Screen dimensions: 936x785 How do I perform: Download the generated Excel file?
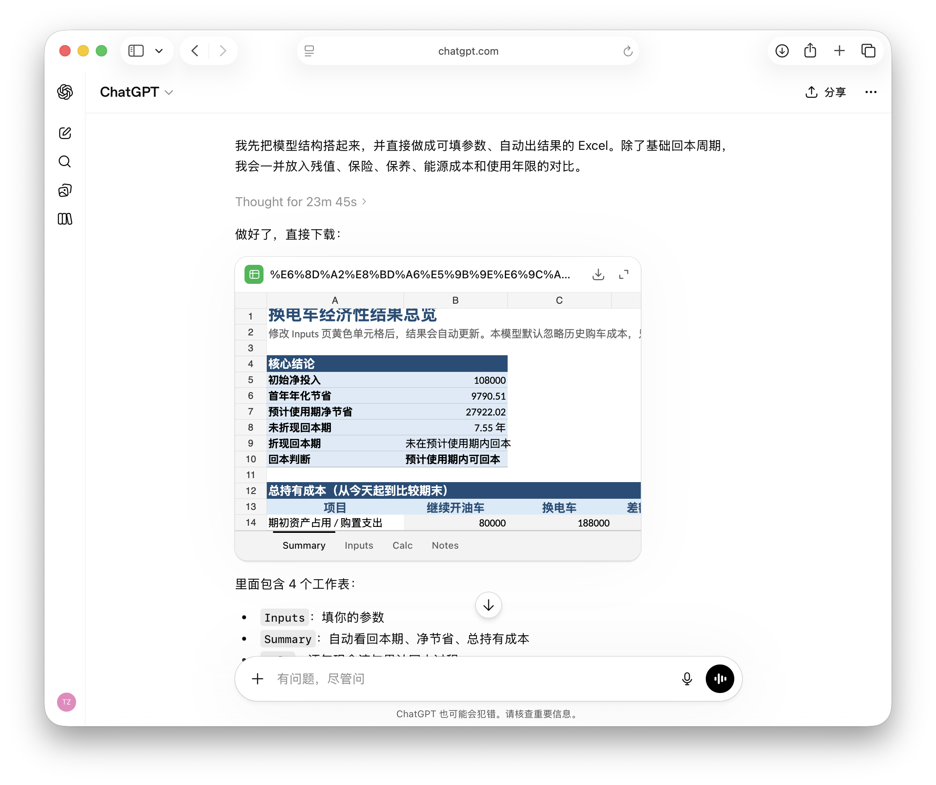(598, 275)
